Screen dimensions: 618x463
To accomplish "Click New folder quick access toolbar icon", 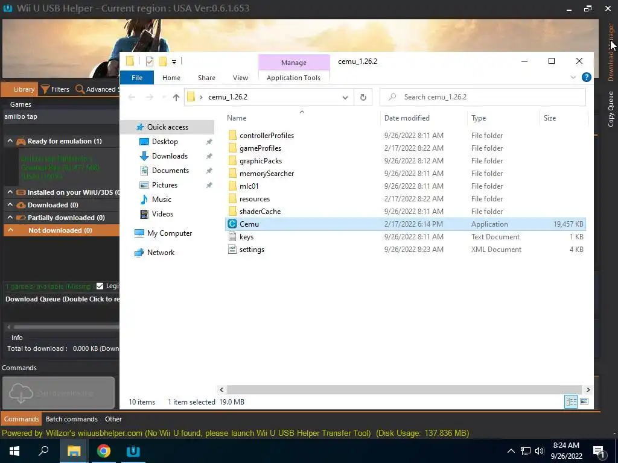I will (163, 61).
